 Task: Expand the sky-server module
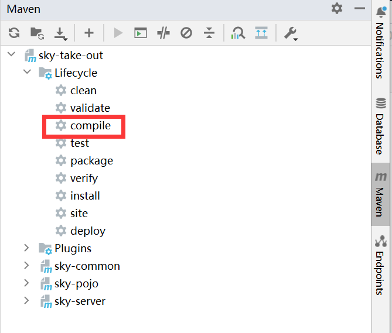coord(26,301)
